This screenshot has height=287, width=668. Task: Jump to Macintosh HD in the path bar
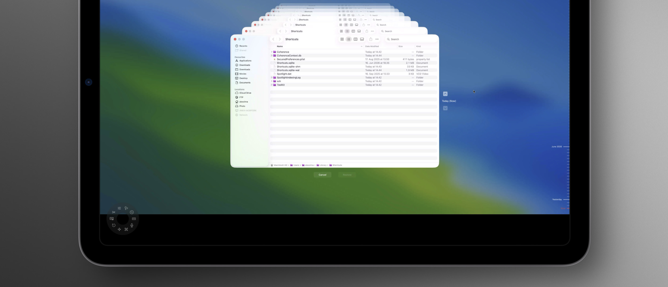279,165
